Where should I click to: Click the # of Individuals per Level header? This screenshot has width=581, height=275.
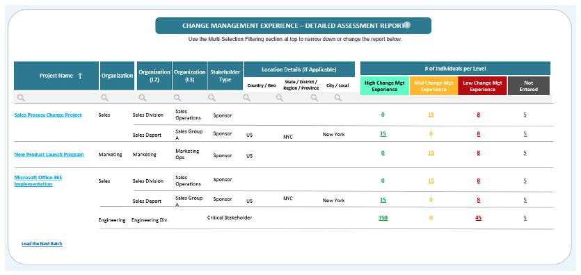click(455, 68)
